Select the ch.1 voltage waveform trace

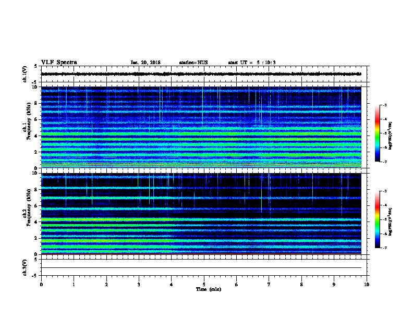pos(201,74)
